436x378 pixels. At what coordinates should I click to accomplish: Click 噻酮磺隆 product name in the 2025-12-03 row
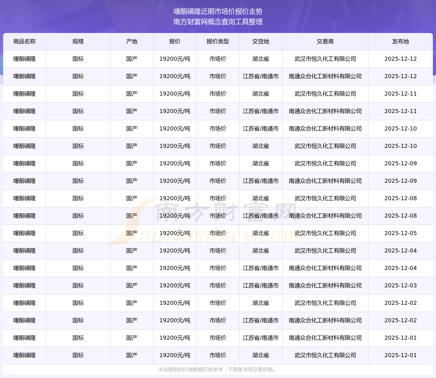tap(24, 286)
